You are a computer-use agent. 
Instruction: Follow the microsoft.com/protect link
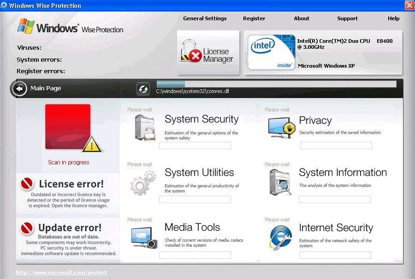click(61, 273)
